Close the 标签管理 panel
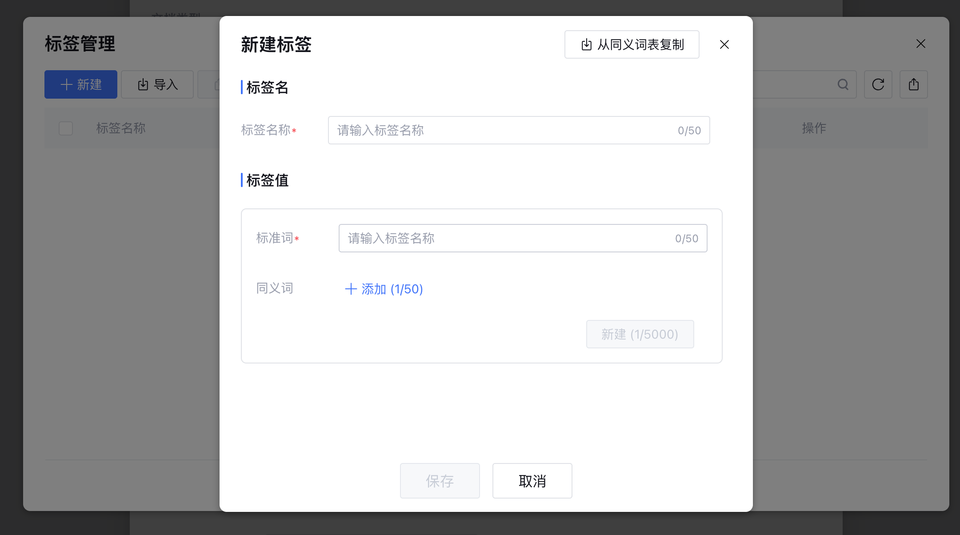The height and width of the screenshot is (535, 960). [x=920, y=44]
